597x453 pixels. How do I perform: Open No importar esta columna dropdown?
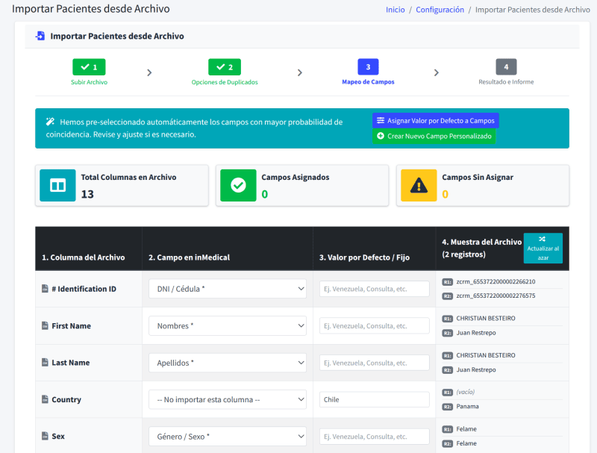pos(228,400)
